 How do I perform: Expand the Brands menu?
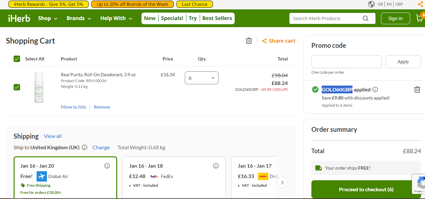coord(79,18)
